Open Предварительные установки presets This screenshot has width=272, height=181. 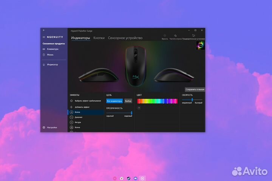pyautogui.click(x=193, y=37)
